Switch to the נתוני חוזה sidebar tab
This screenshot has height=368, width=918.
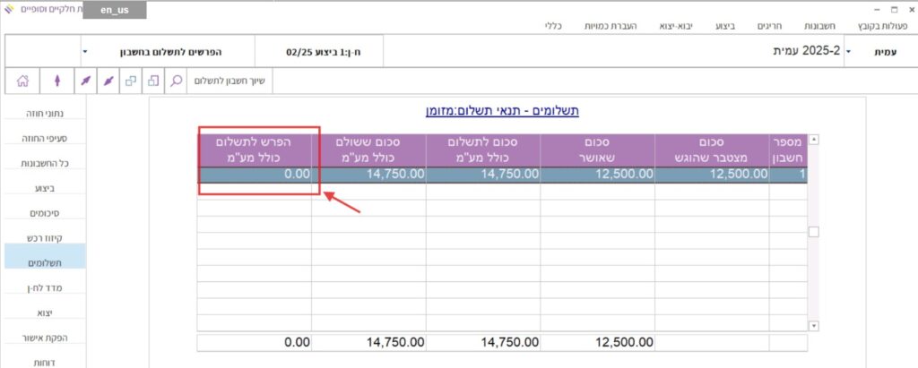pyautogui.click(x=46, y=113)
